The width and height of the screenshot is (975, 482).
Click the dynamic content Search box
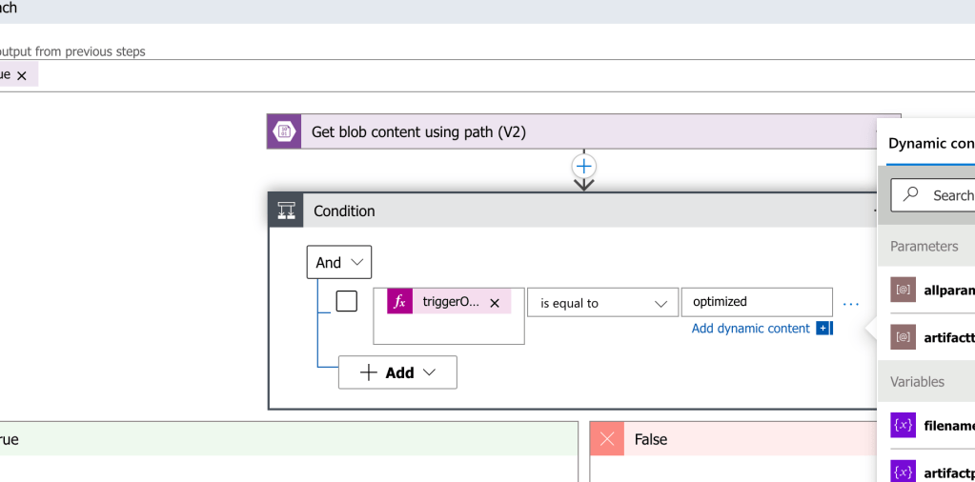point(933,195)
